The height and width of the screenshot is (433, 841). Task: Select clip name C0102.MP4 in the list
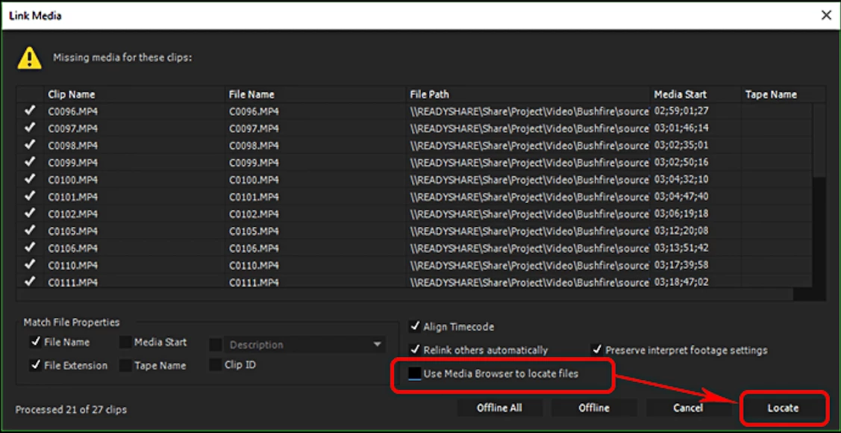click(73, 214)
